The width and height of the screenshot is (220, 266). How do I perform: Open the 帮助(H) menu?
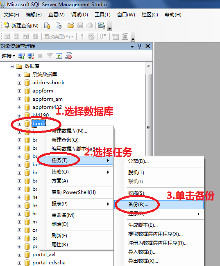tap(173, 15)
